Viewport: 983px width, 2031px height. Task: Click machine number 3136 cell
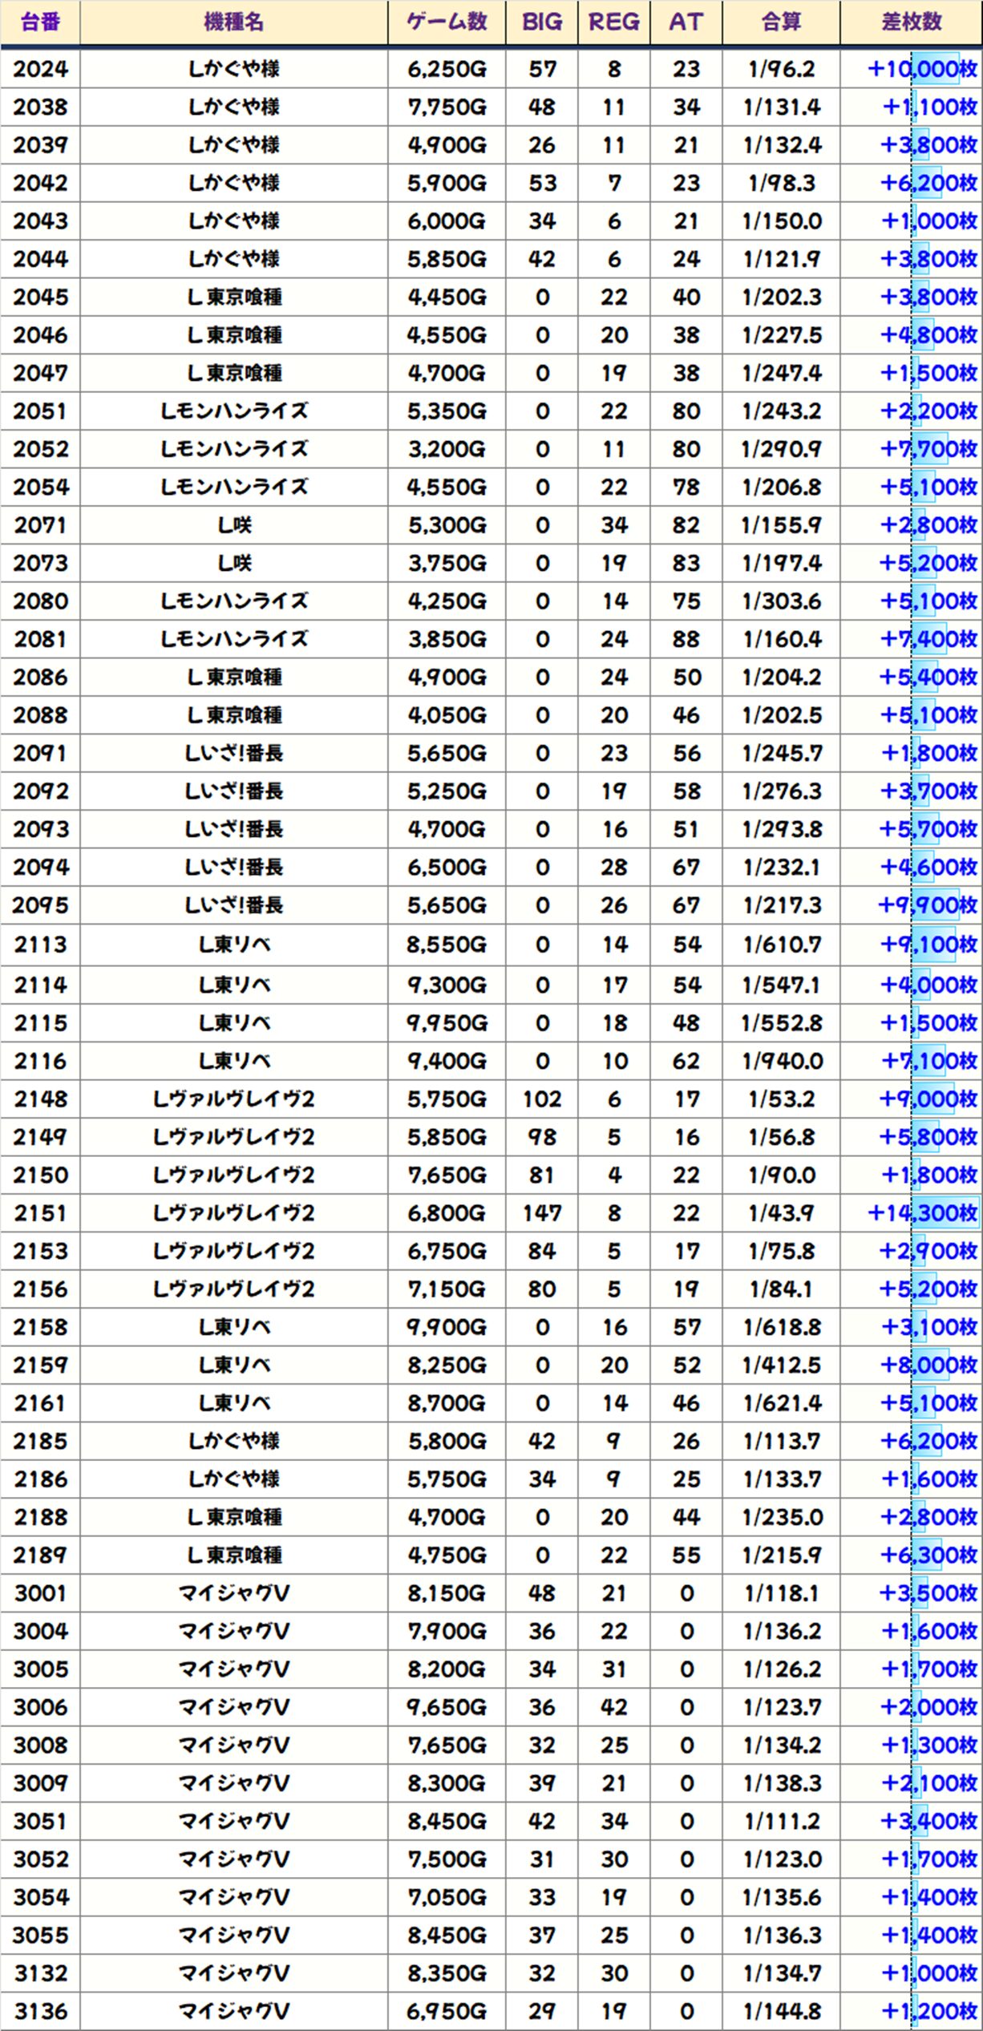pyautogui.click(x=40, y=2011)
